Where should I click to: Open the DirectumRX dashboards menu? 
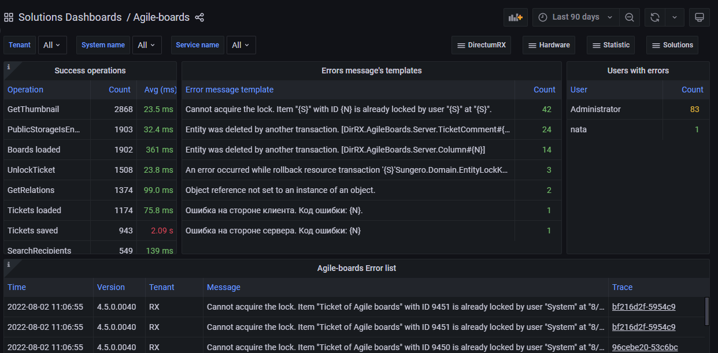(x=481, y=45)
